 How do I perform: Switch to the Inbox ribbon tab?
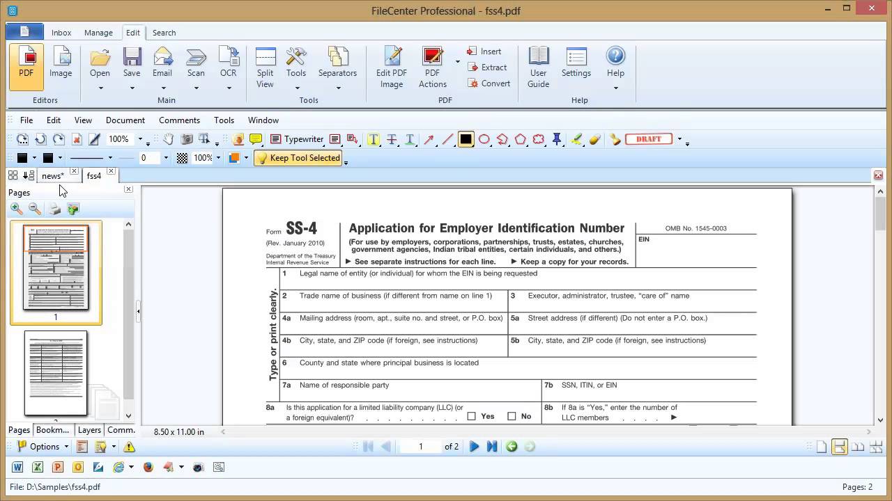61,33
